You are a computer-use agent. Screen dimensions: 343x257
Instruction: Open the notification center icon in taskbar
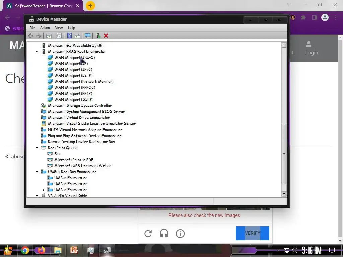click(332, 250)
